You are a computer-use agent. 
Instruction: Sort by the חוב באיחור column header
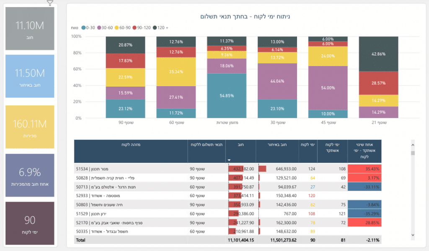tap(277, 144)
